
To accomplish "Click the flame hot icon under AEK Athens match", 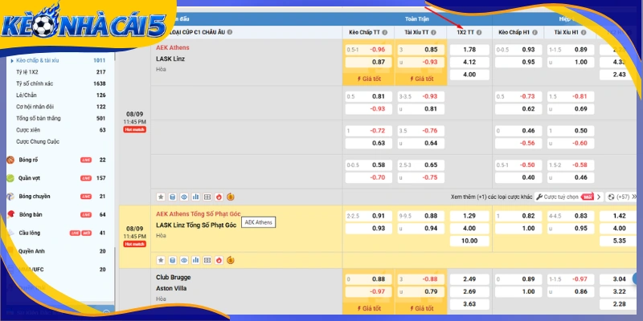I will click(219, 197).
